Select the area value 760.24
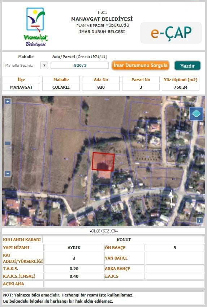The image size is (207, 307). coord(181,87)
